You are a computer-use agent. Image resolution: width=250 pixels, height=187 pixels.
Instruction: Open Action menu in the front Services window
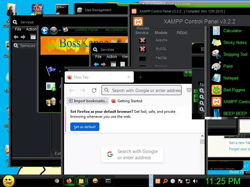[x=112, y=57]
